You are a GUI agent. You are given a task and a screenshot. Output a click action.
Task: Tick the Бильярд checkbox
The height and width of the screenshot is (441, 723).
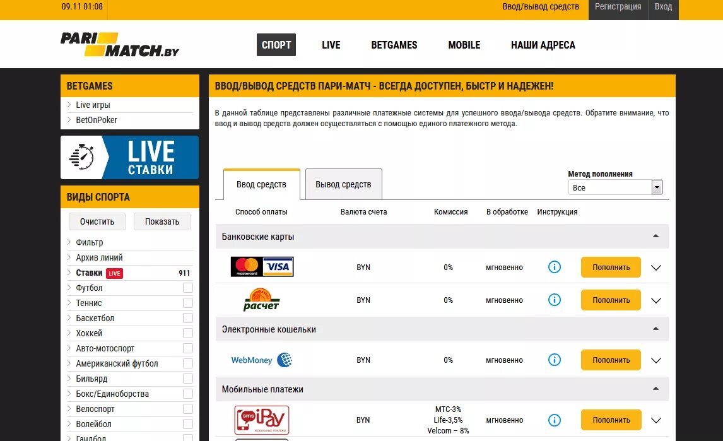(187, 379)
